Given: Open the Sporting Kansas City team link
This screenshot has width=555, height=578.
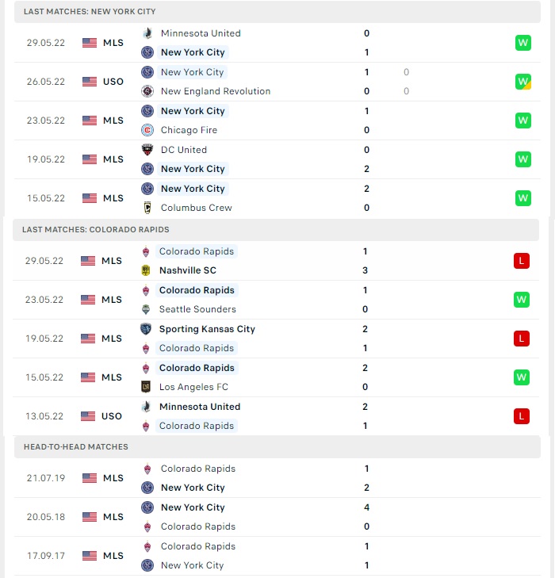Looking at the screenshot, I should pyautogui.click(x=207, y=329).
